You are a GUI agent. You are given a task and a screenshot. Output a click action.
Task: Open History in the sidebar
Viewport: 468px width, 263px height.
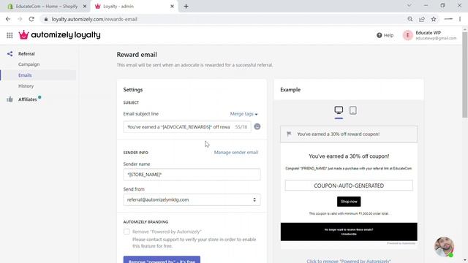coord(26,86)
